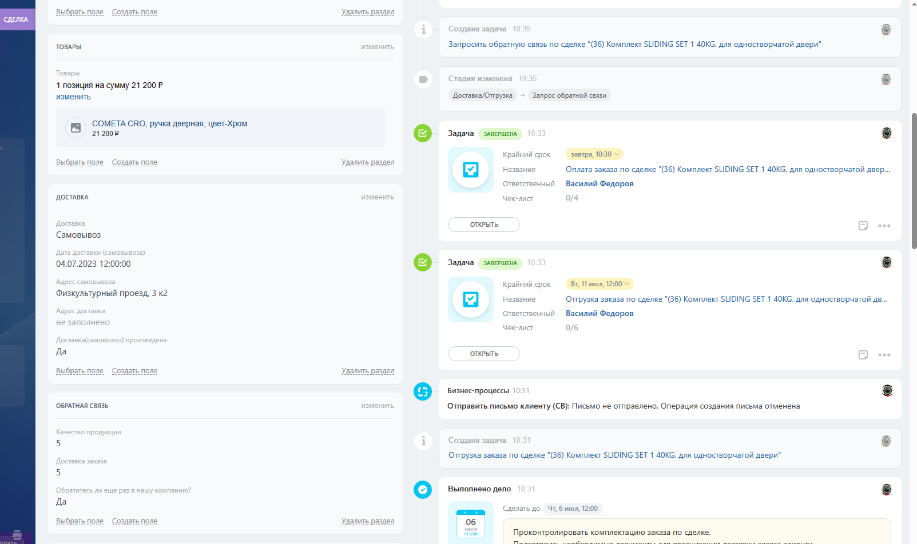Open the three-dots menu of the Оплата заказа task
The height and width of the screenshot is (544, 917).
coord(884,226)
